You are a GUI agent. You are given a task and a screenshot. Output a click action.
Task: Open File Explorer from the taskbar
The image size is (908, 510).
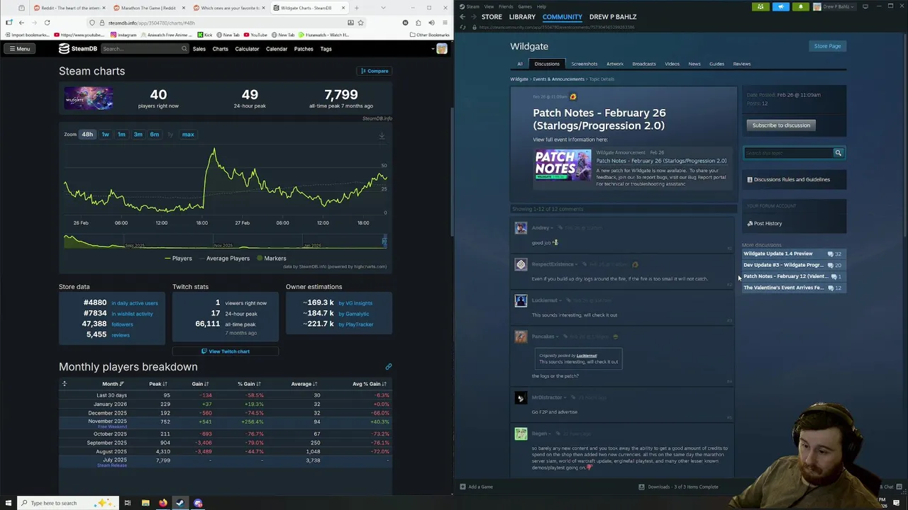pyautogui.click(x=145, y=503)
